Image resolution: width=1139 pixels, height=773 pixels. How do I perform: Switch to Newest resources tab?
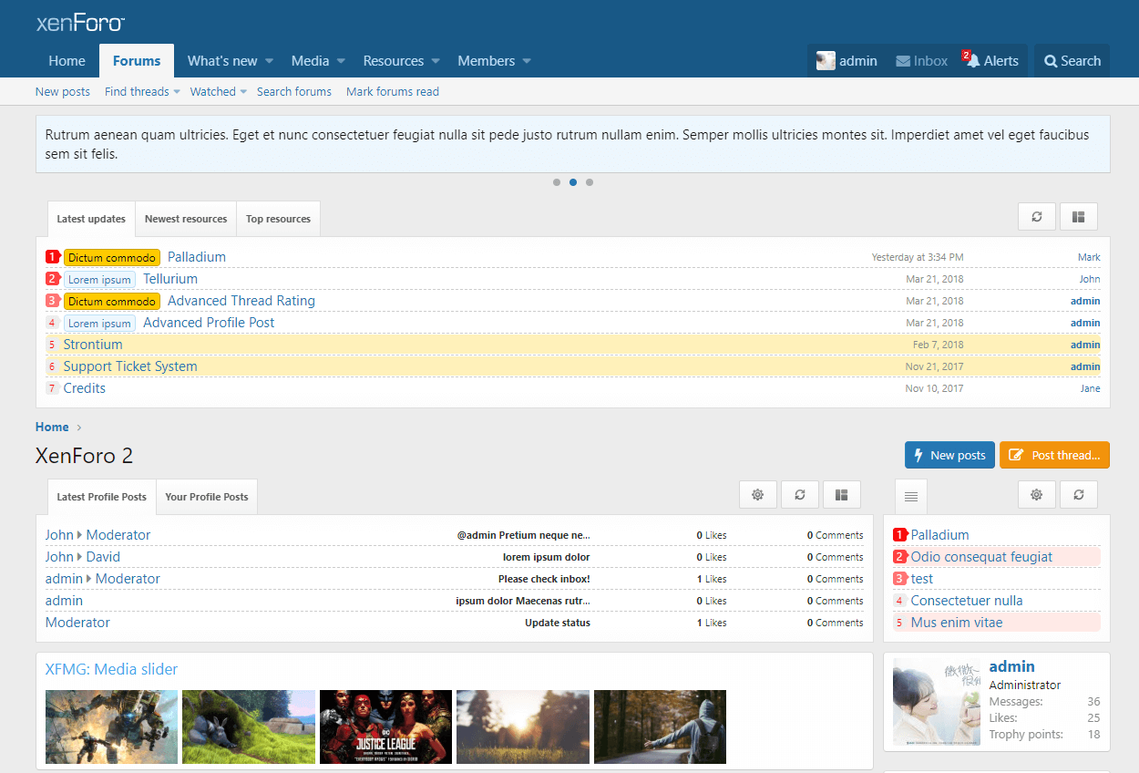click(186, 219)
